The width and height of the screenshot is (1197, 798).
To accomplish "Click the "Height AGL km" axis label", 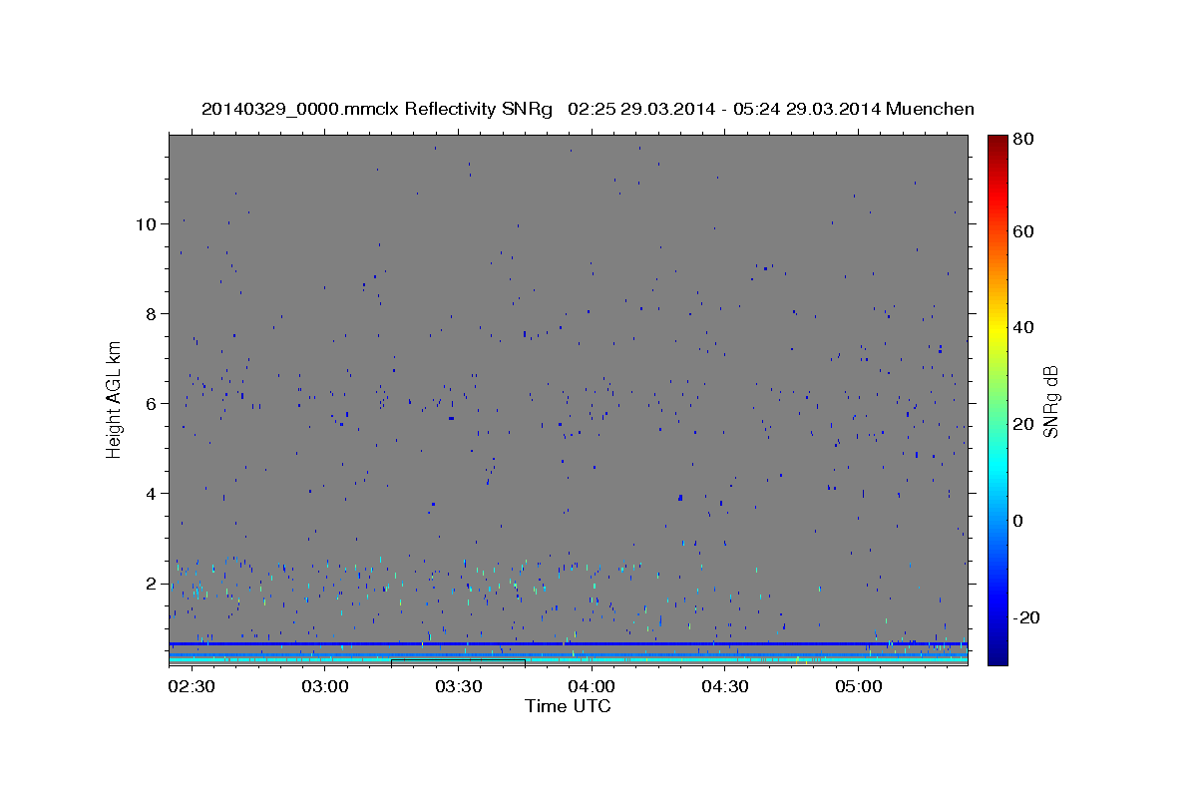I will pos(114,398).
